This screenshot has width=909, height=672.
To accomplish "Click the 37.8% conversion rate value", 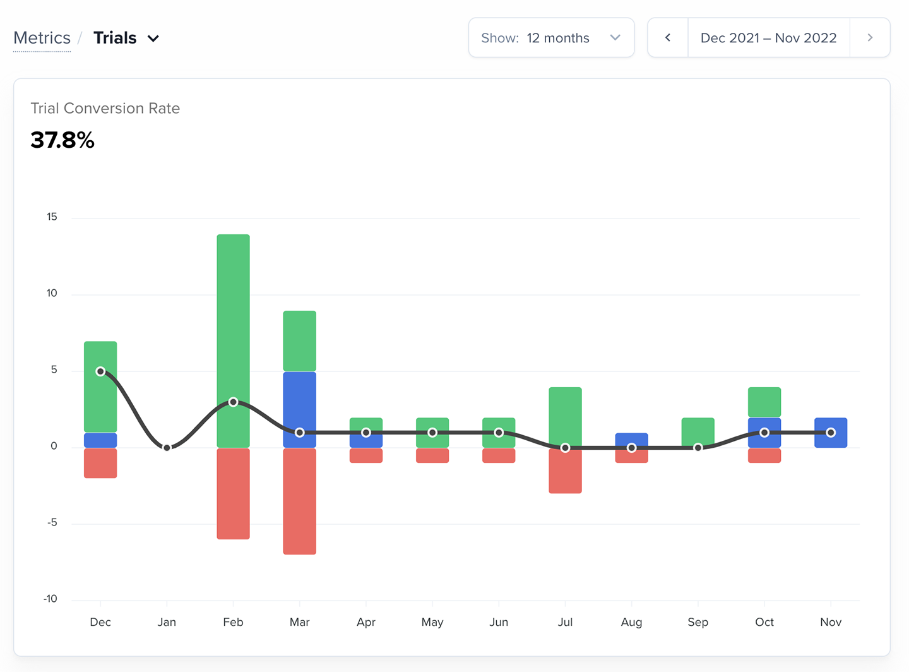I will point(62,140).
